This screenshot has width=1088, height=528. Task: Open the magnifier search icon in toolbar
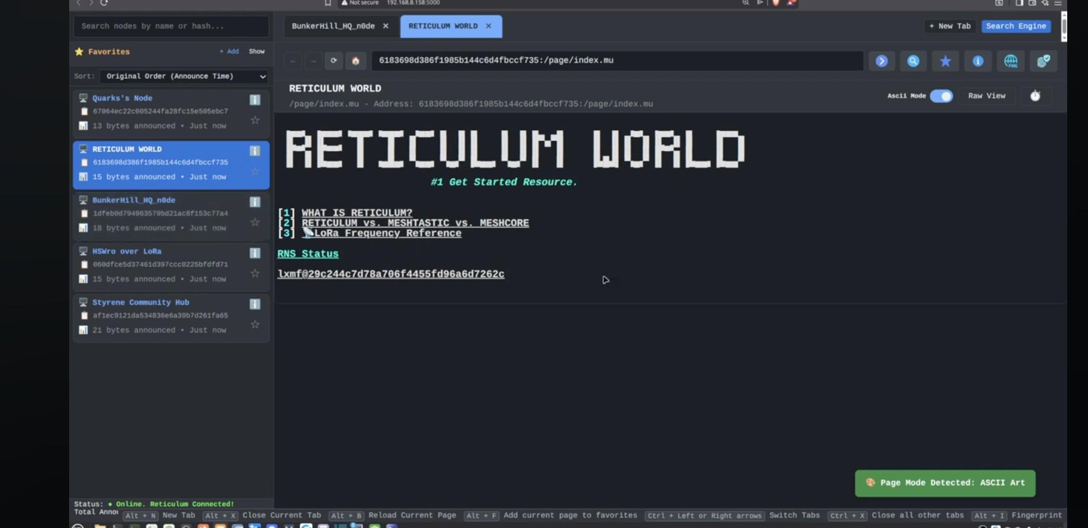(x=913, y=61)
